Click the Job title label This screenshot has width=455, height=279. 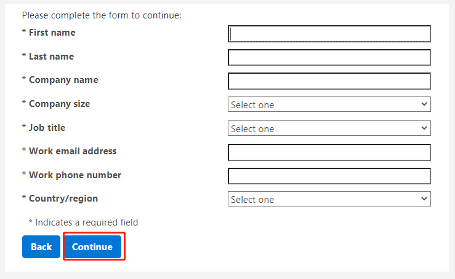pos(47,128)
